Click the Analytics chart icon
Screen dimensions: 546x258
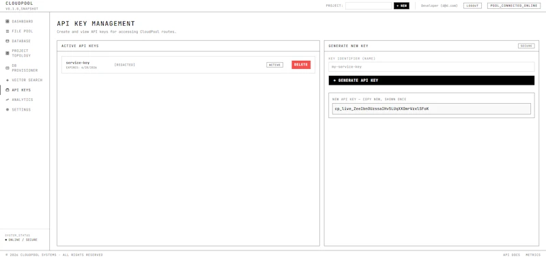[x=8, y=100]
